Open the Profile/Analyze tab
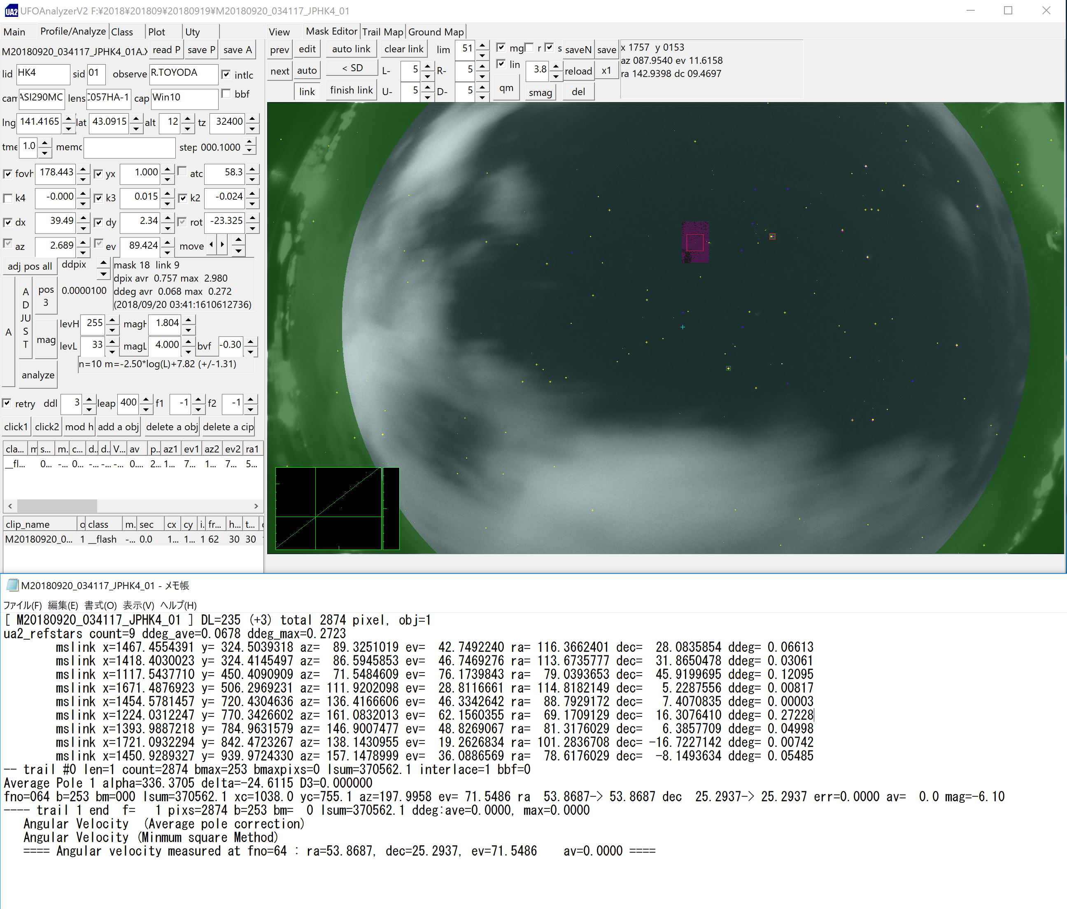 [x=72, y=31]
